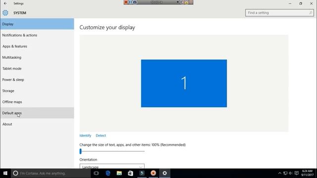Stop recording with the red stop button

(x=126, y=2)
